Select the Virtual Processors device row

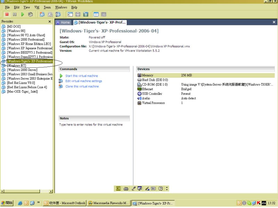coord(206,103)
